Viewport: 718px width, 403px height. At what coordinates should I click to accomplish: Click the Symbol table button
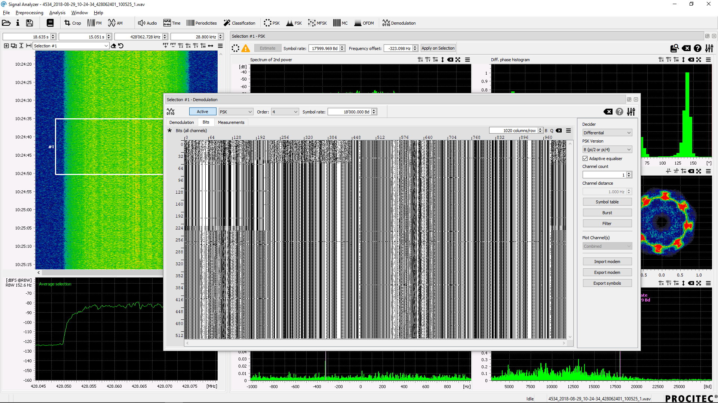(607, 202)
